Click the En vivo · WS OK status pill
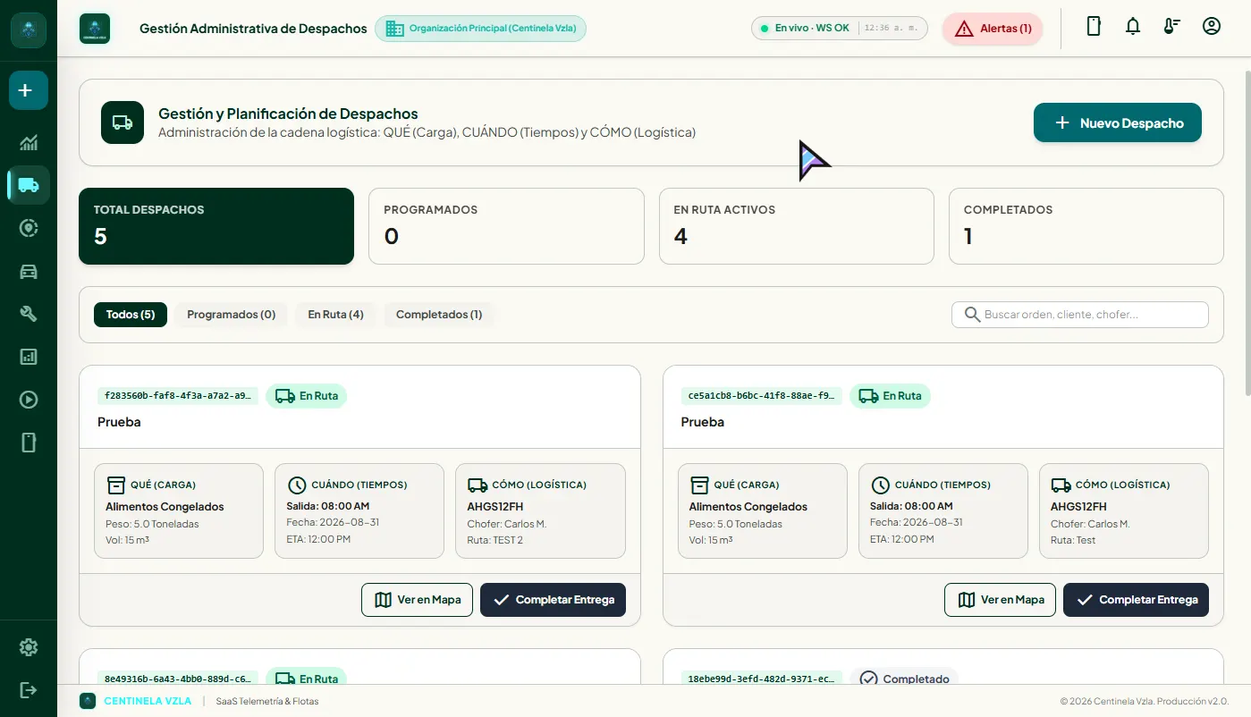Viewport: 1251px width, 717px height. [840, 29]
